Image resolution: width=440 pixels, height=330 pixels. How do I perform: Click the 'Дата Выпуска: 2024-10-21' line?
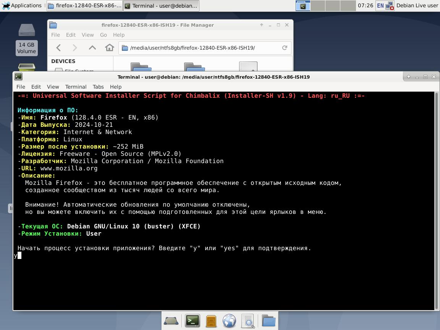(x=65, y=125)
